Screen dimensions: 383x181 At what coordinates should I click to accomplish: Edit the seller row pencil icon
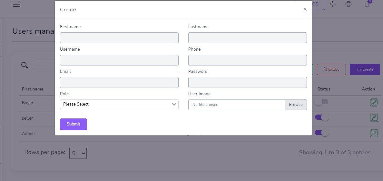tap(374, 118)
